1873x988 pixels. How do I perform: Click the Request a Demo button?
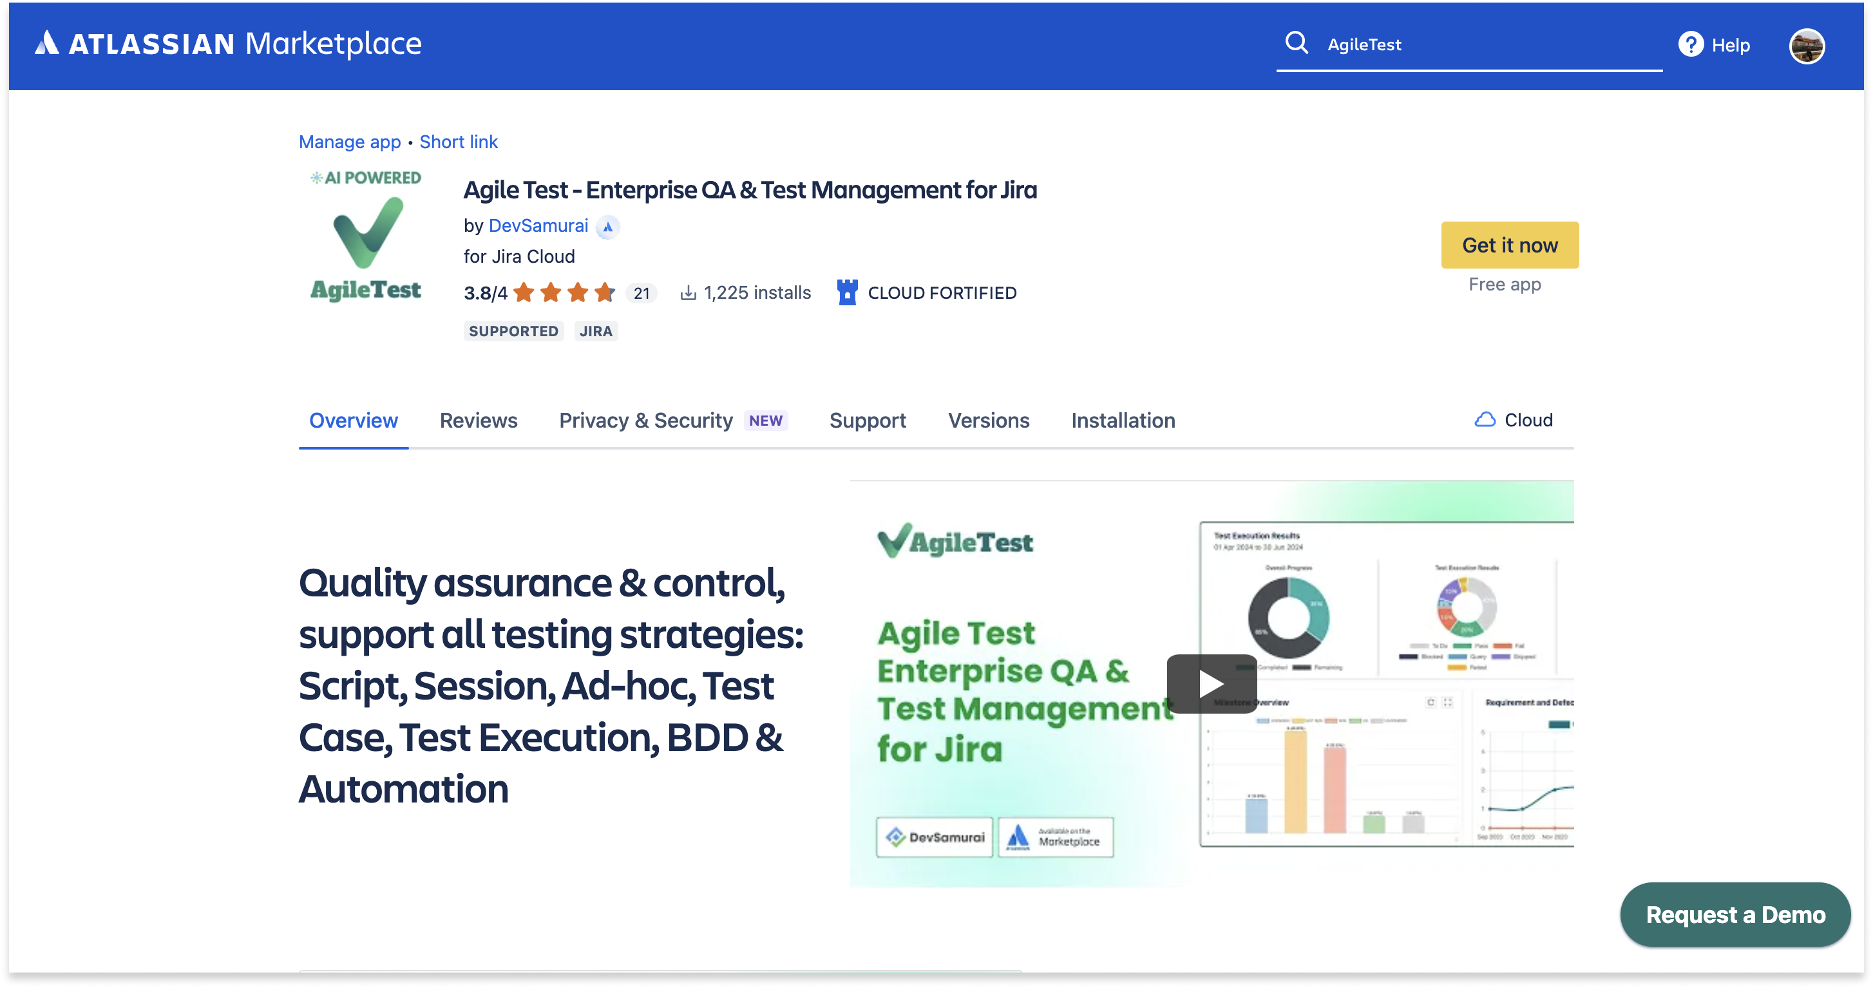1735,915
